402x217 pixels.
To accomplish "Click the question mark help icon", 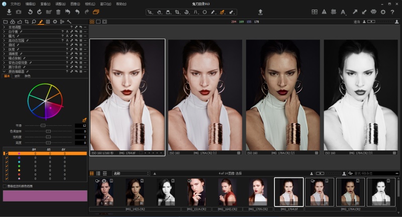I will [x=392, y=12].
